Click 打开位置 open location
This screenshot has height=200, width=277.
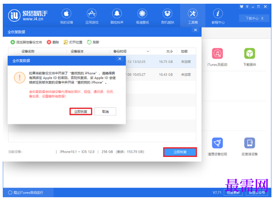(73, 42)
